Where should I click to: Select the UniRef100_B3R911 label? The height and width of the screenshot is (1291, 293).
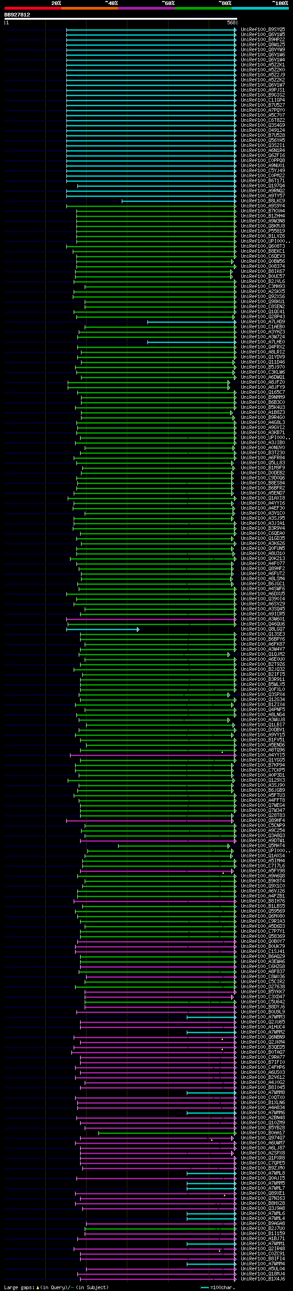point(263,680)
